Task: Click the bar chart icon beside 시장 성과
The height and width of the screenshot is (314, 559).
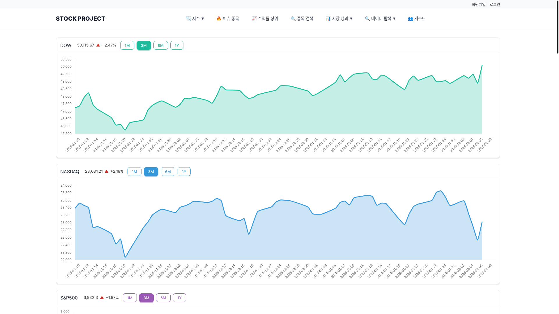Action: [x=328, y=19]
